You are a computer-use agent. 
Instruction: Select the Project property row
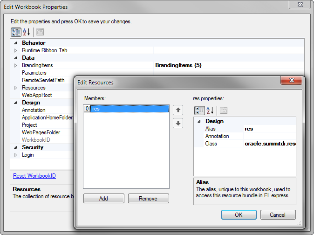(x=47, y=125)
